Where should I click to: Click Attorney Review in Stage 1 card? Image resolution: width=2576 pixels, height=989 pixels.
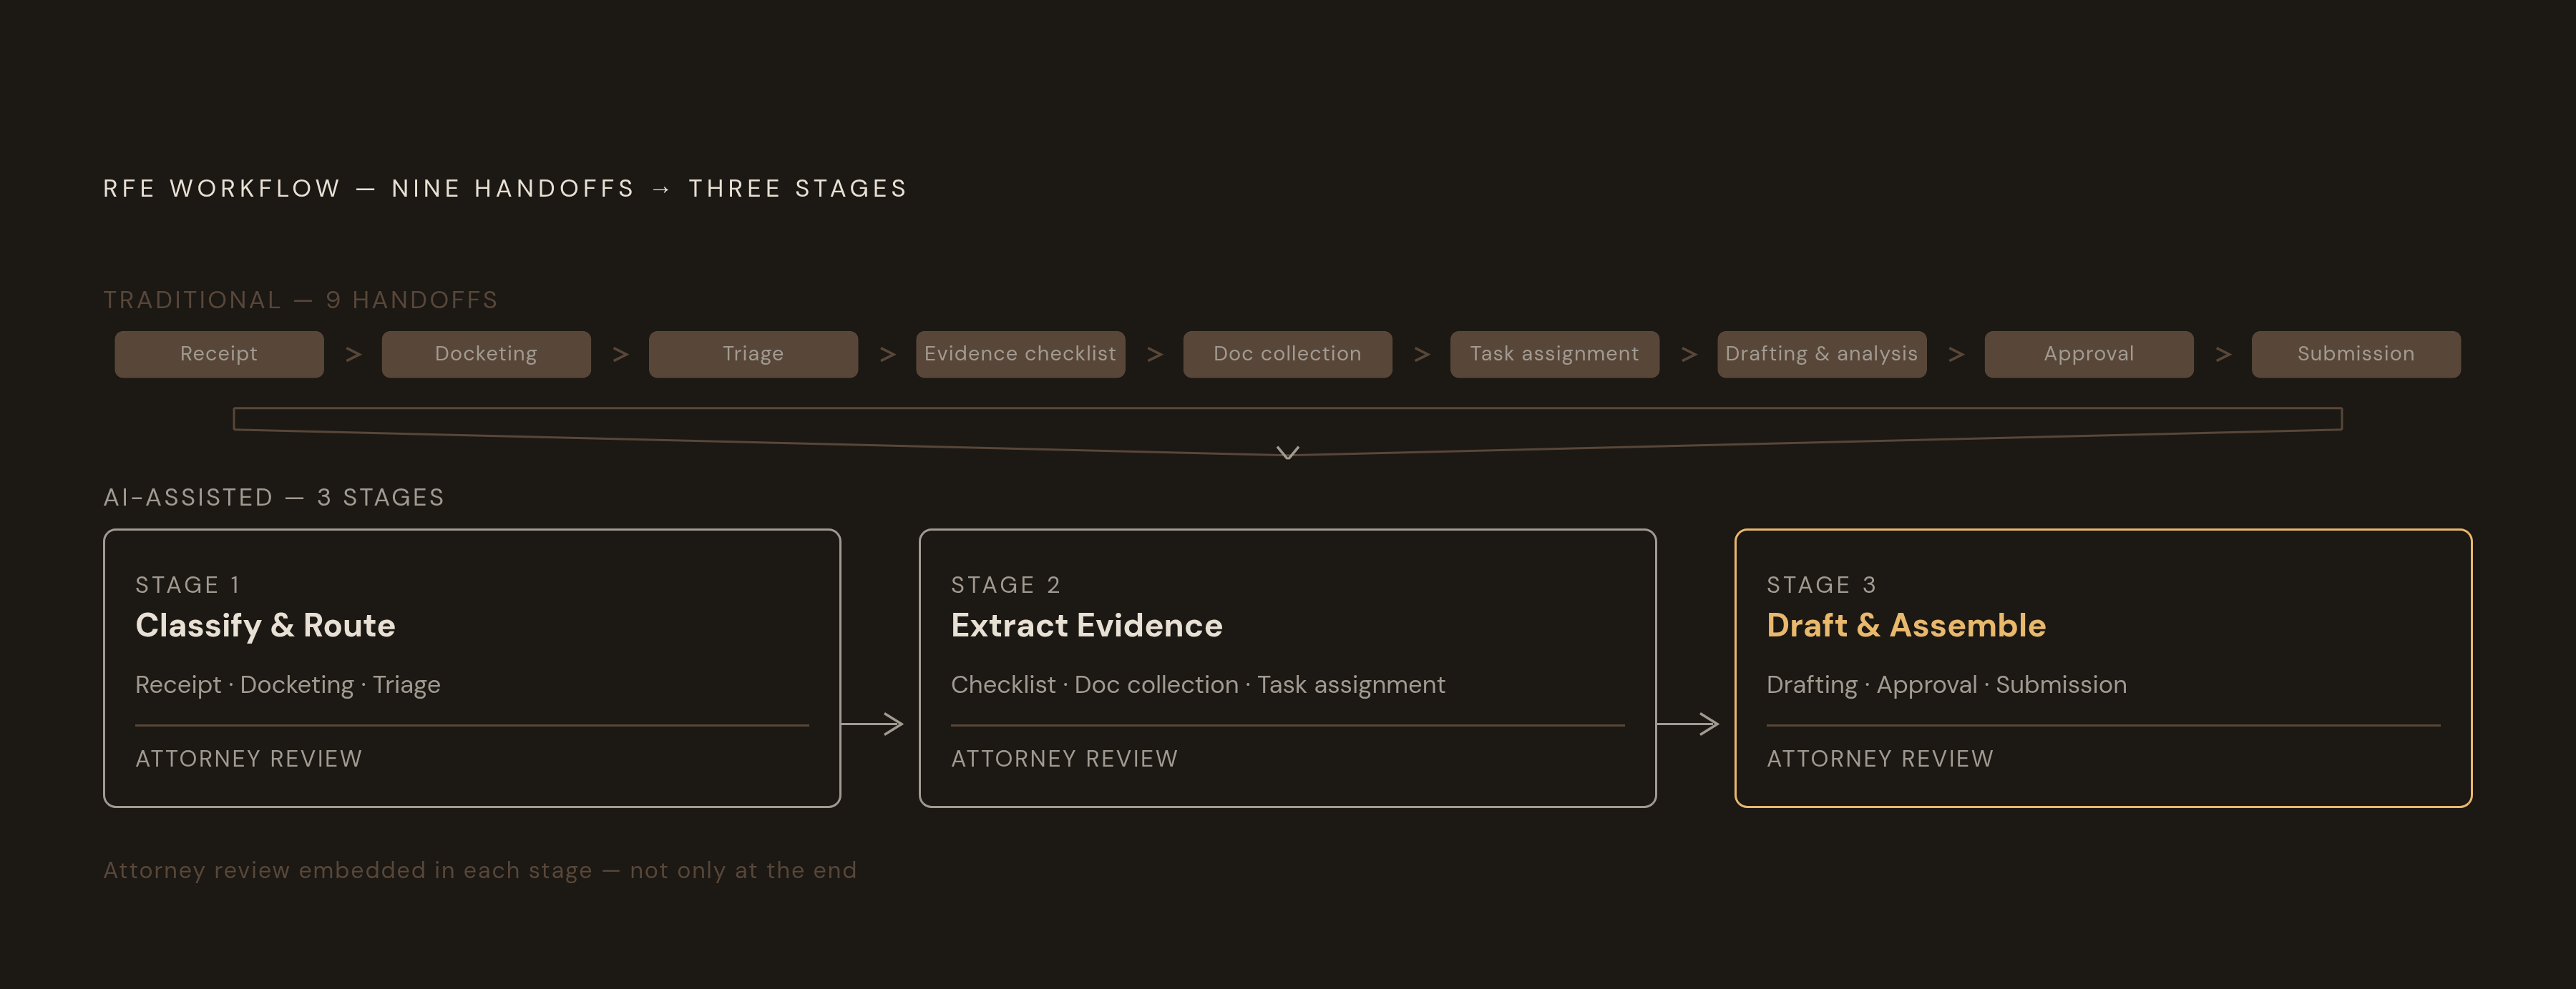click(x=249, y=759)
